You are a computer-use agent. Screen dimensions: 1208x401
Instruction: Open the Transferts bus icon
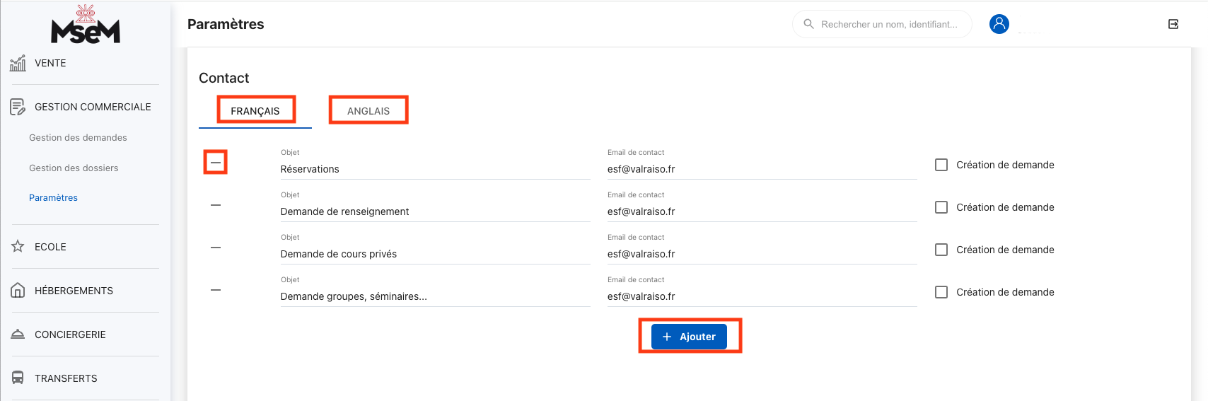click(x=18, y=378)
